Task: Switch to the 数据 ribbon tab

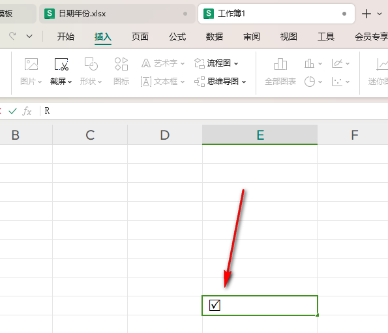Action: click(215, 37)
